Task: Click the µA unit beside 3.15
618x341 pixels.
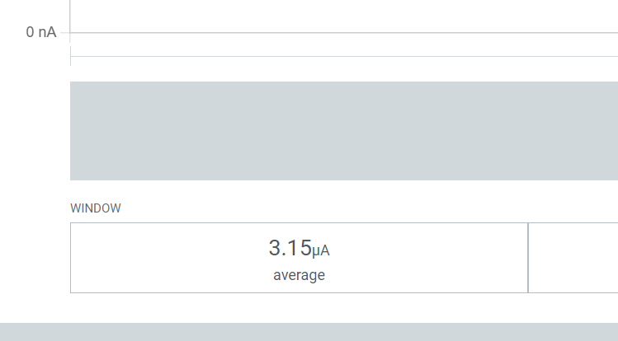Action: pos(327,250)
